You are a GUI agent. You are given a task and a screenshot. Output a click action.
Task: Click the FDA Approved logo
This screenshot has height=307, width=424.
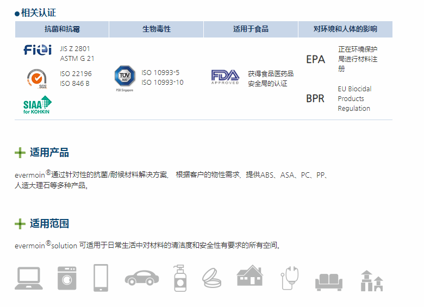(x=225, y=77)
